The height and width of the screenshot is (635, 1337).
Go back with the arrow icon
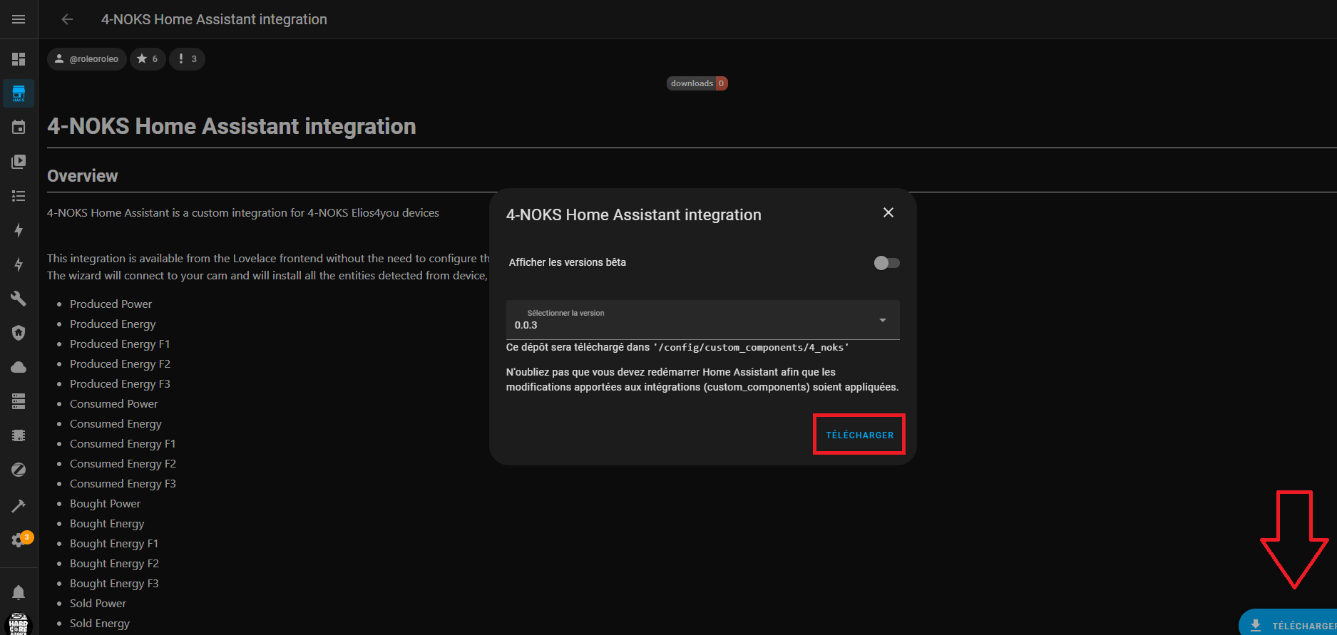point(67,19)
